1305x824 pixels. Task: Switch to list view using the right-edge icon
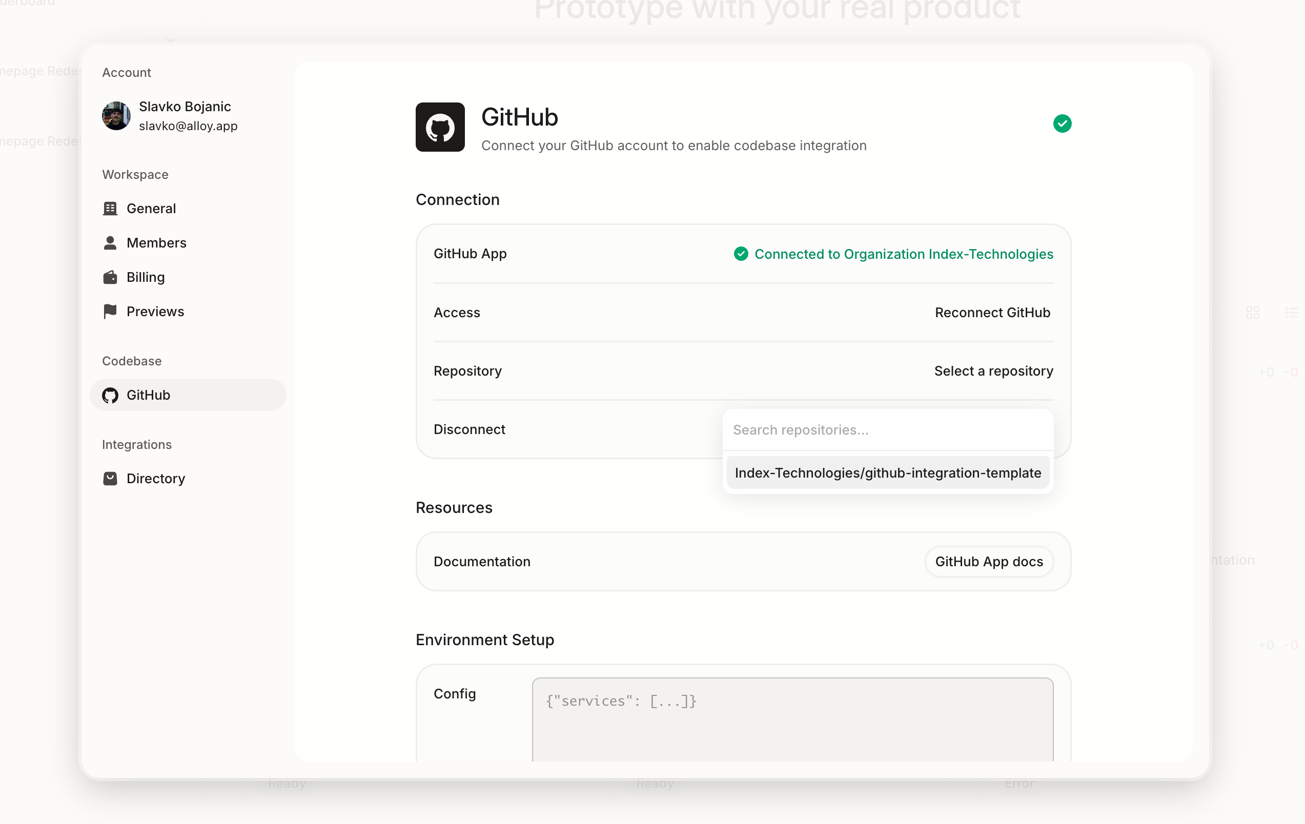[1293, 312]
